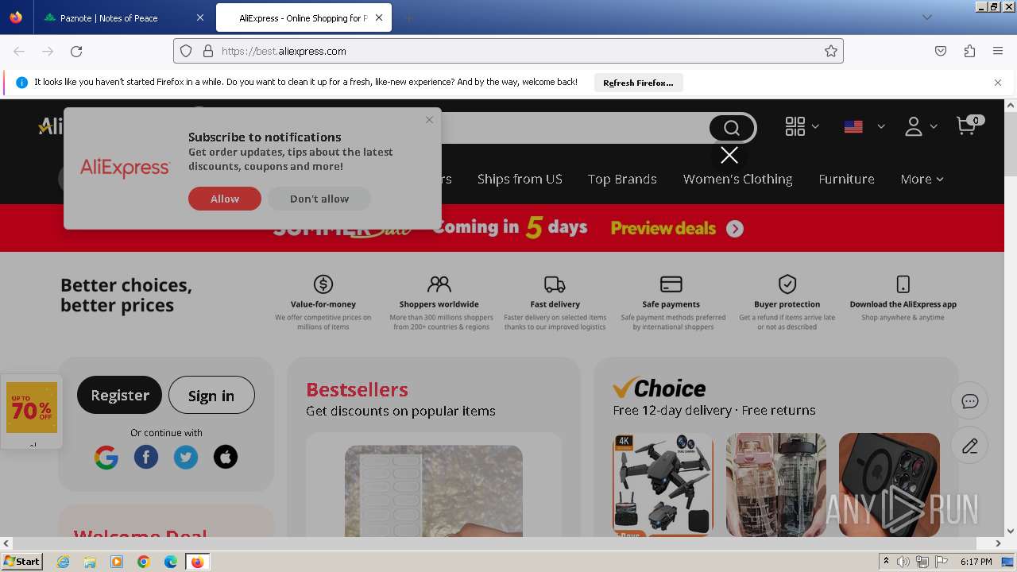Continue with Facebook icon

146,457
